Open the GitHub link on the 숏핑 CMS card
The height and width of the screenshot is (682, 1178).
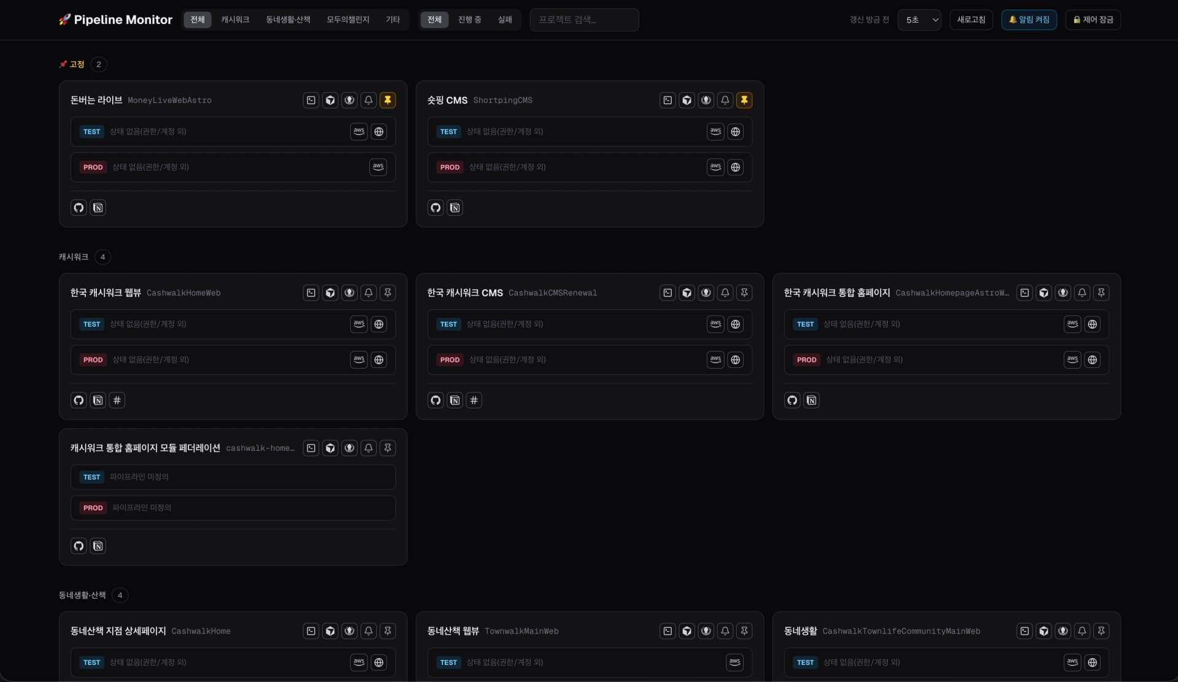(436, 208)
